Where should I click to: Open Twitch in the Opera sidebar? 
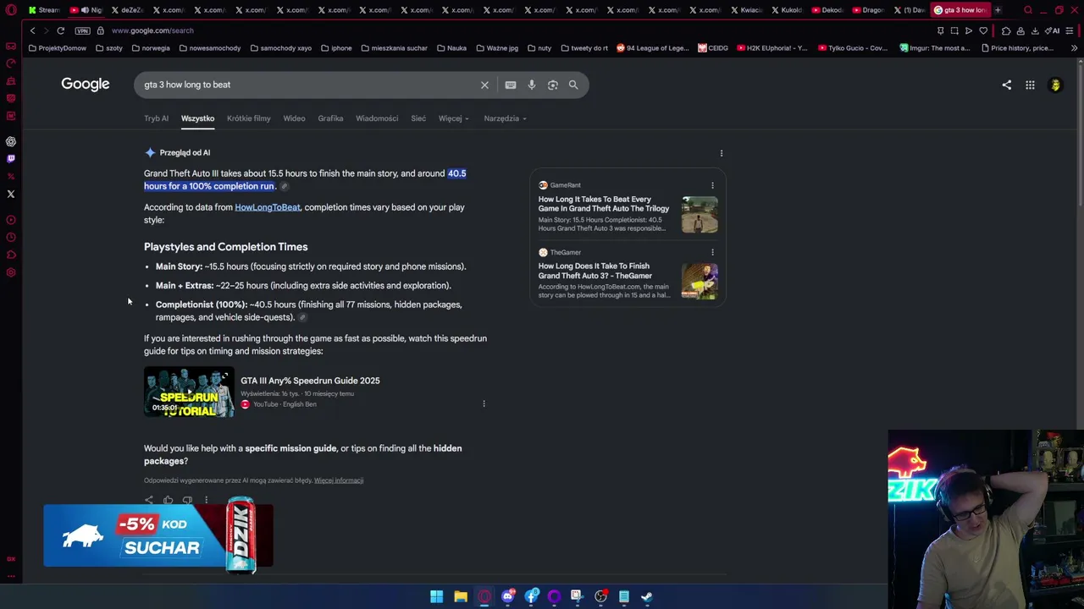pyautogui.click(x=11, y=158)
